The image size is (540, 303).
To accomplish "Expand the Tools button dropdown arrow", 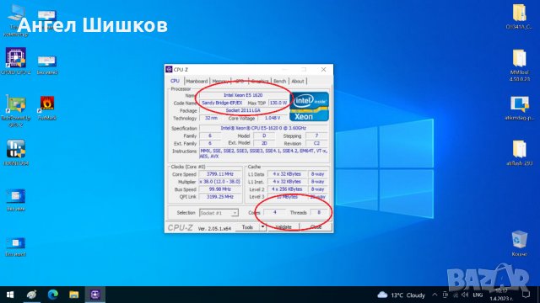I will (x=262, y=227).
